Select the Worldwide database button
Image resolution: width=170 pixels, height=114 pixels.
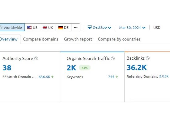coord(12,27)
